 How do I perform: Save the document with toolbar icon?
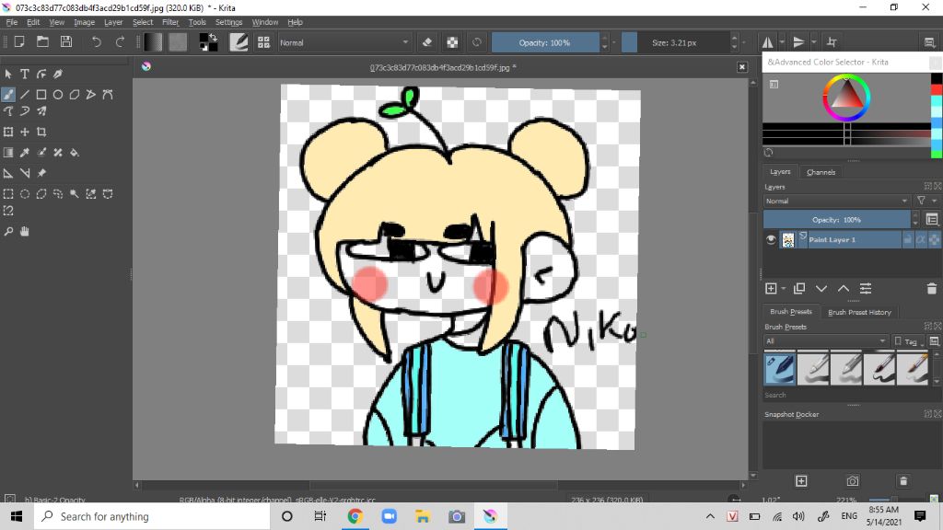(66, 42)
